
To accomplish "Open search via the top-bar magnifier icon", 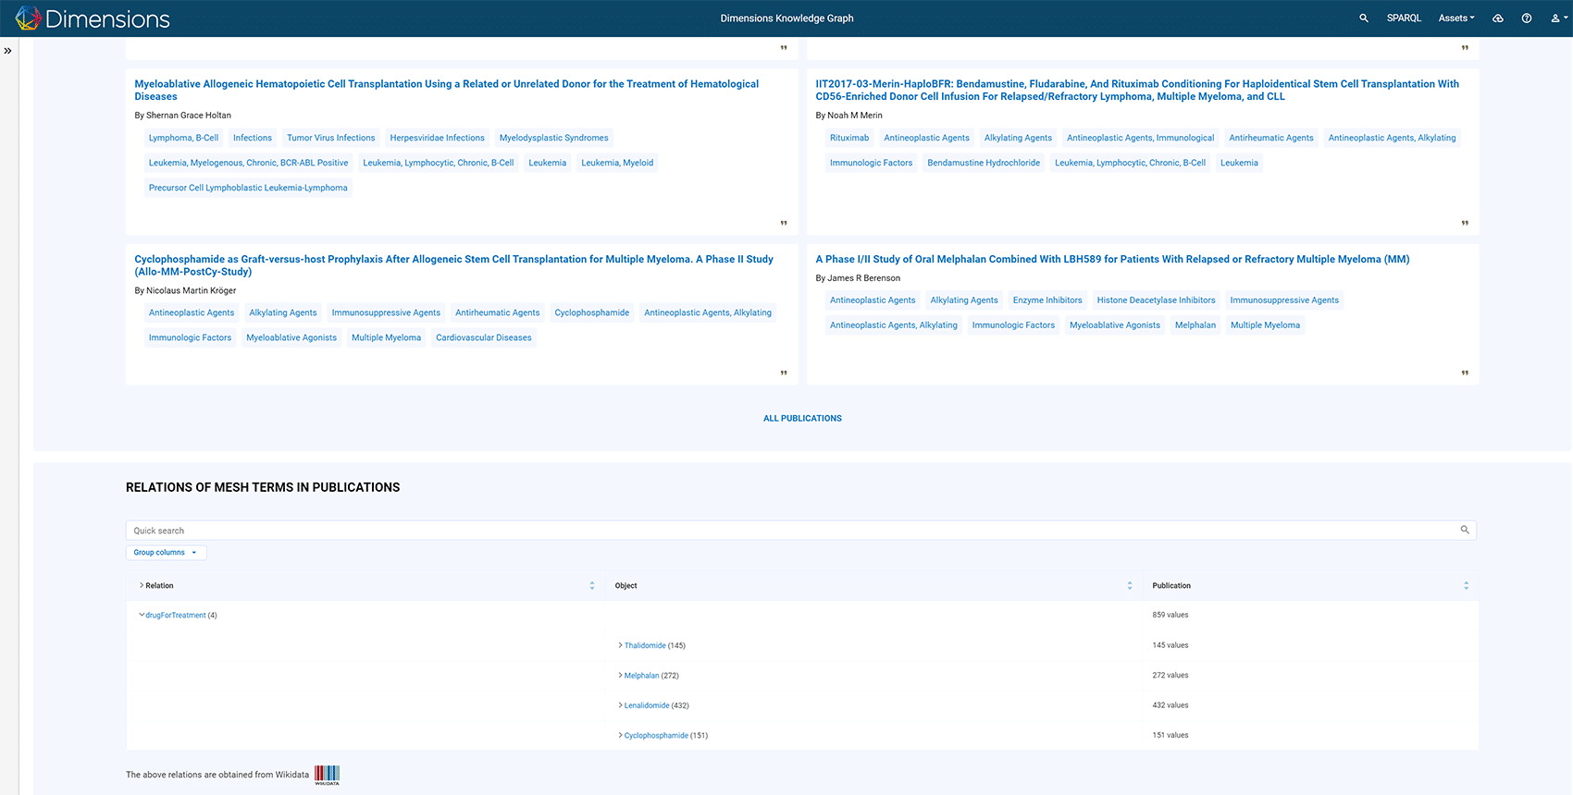I will (1363, 18).
